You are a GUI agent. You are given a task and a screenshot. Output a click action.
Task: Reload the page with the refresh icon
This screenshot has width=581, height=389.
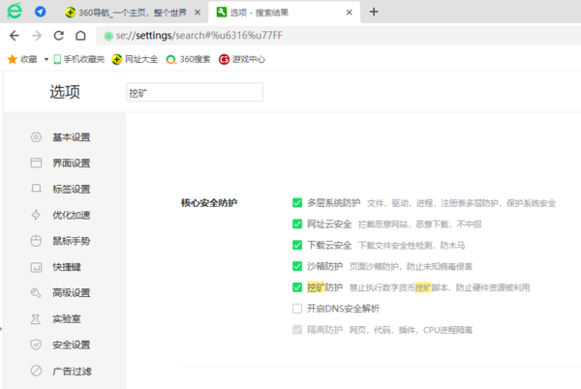[x=58, y=35]
